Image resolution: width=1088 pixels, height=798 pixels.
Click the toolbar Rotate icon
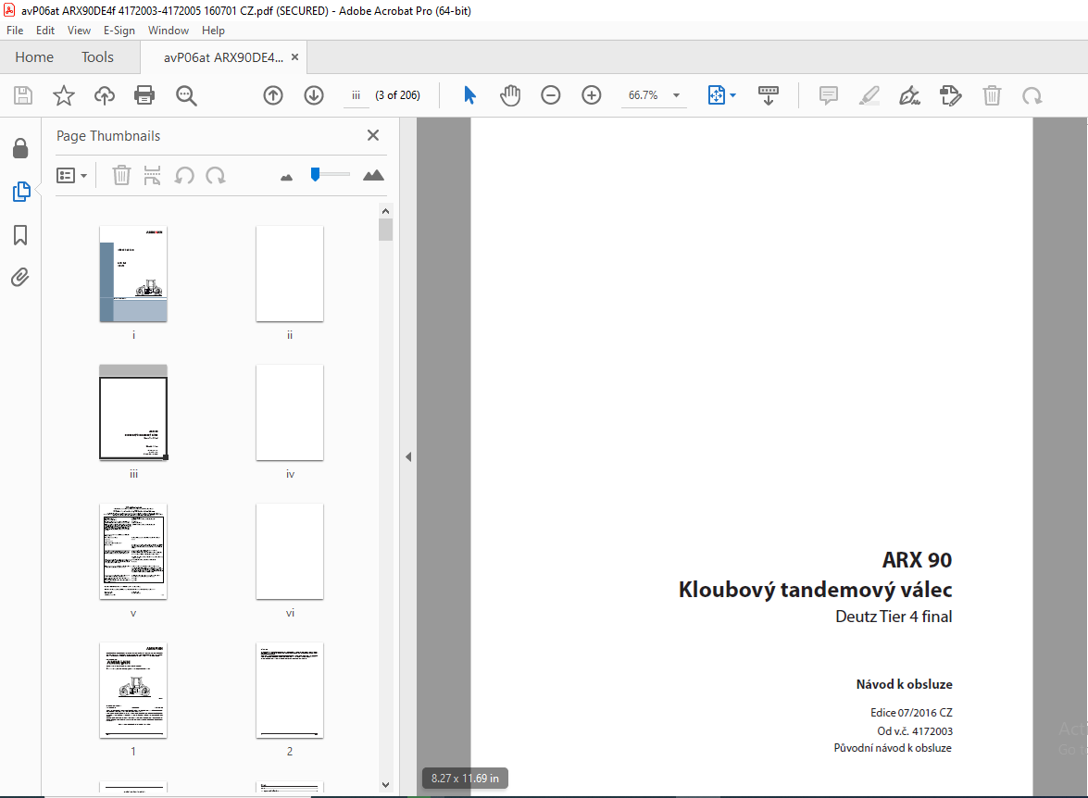[x=1032, y=95]
